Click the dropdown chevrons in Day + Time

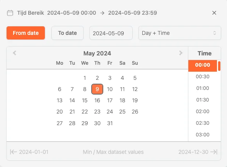215,33
